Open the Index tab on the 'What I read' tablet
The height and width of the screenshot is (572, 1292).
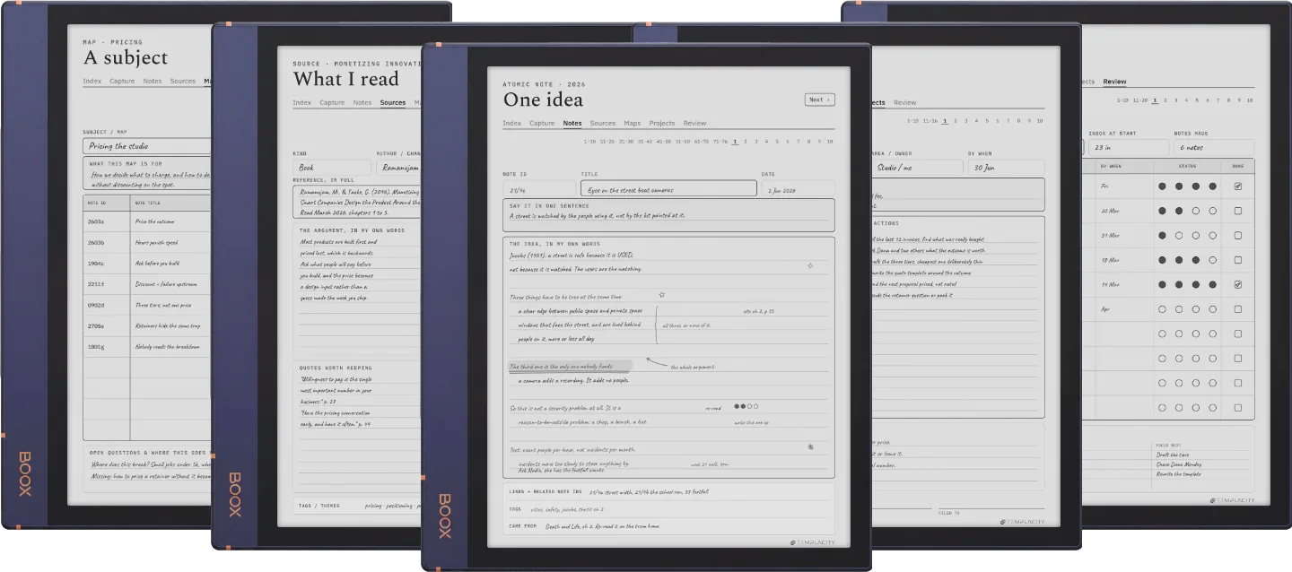pos(302,103)
